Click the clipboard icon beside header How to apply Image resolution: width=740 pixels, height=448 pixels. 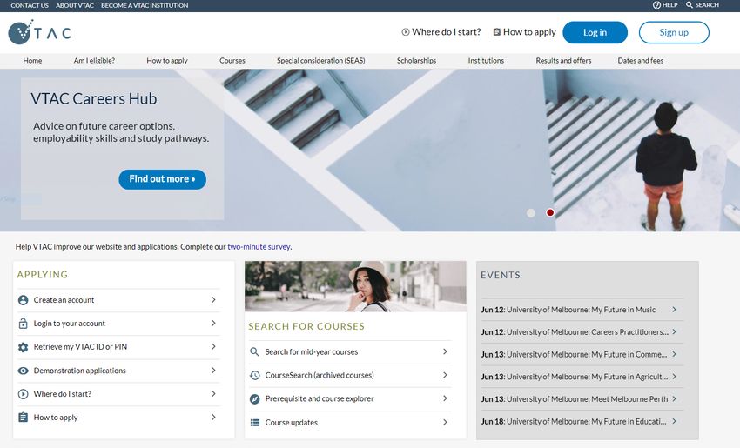(496, 32)
